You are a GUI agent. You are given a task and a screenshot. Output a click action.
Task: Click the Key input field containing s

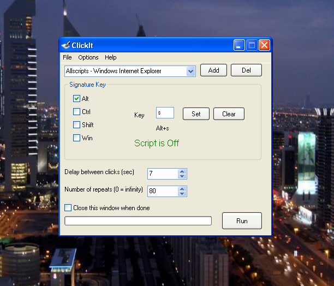(165, 113)
